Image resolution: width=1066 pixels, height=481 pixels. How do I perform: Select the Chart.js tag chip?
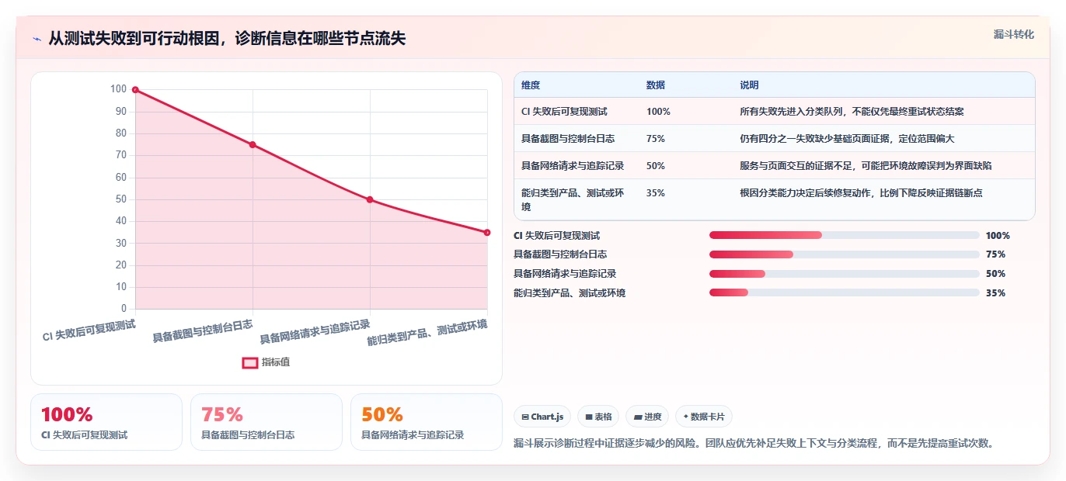542,417
